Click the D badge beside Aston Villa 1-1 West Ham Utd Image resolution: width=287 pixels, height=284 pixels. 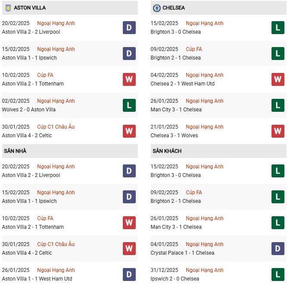[129, 275]
